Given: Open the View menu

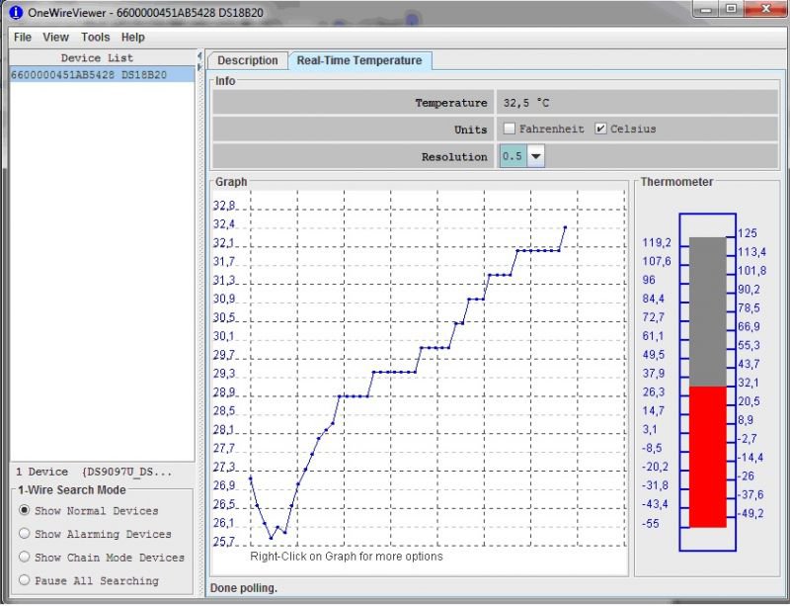Looking at the screenshot, I should tap(56, 38).
